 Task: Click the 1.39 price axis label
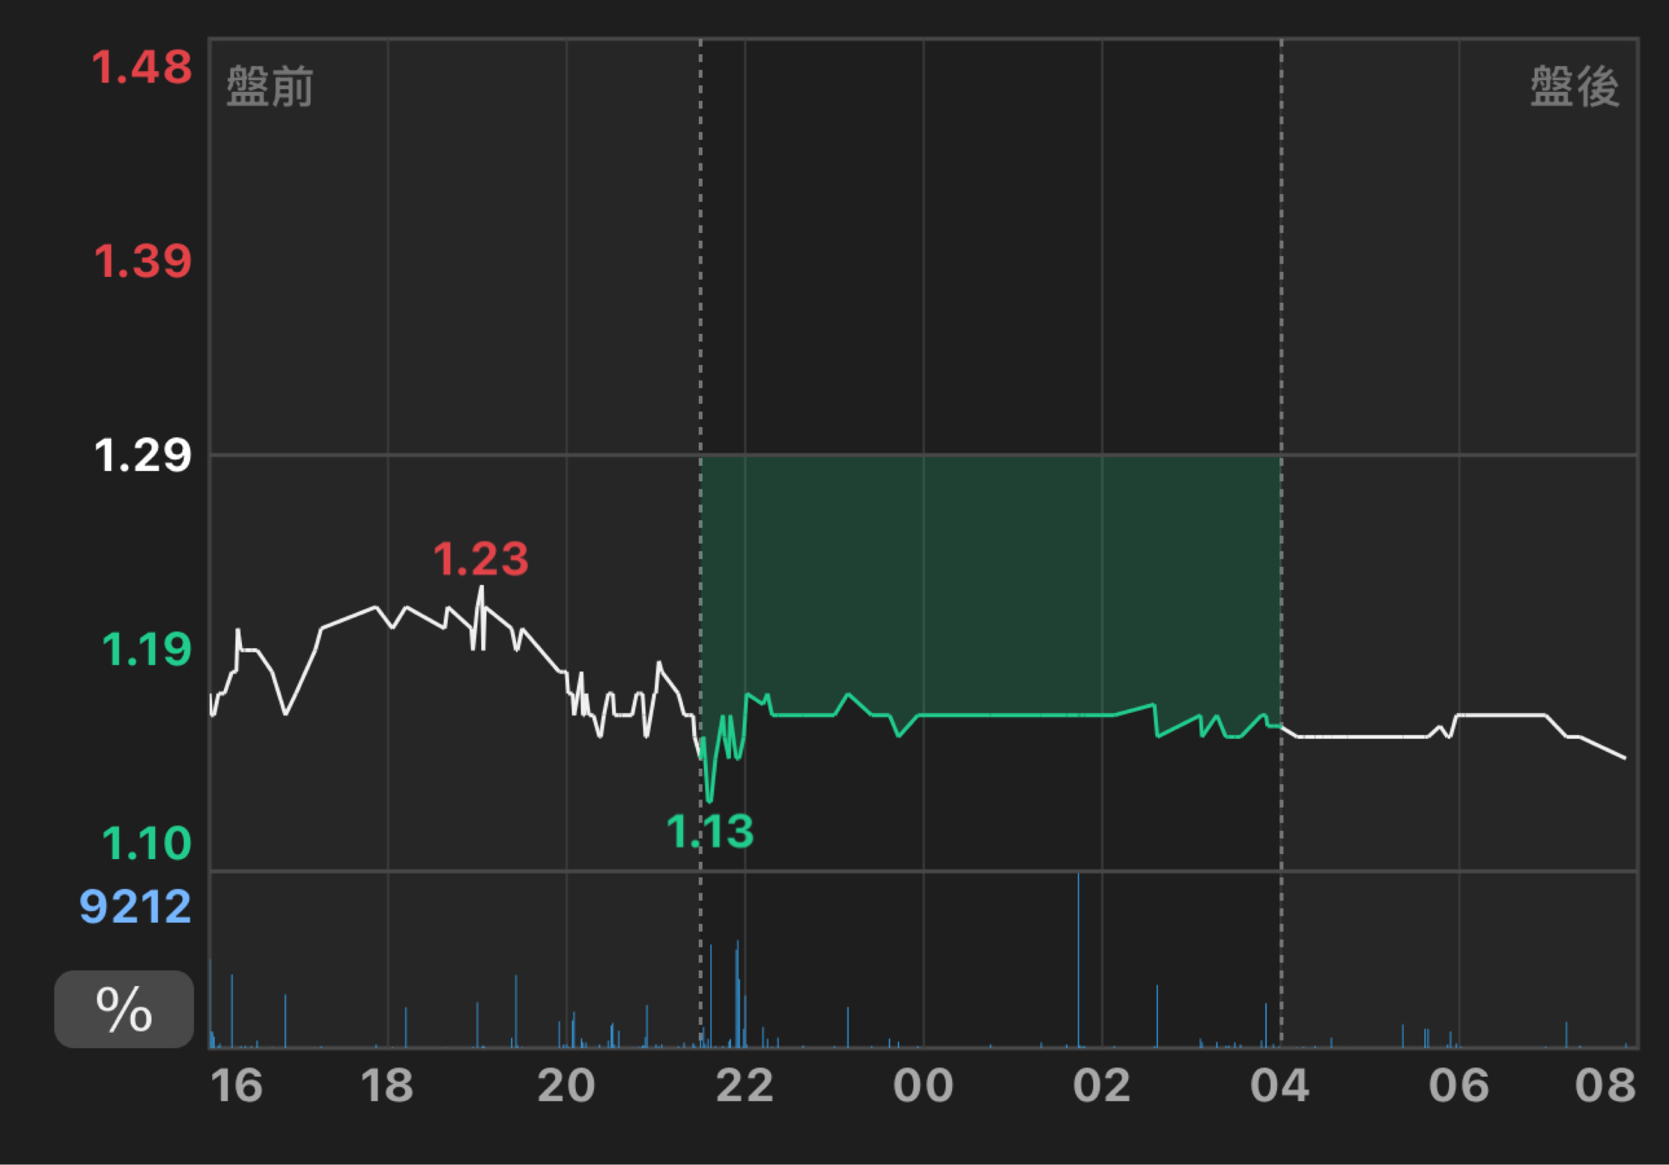143,261
